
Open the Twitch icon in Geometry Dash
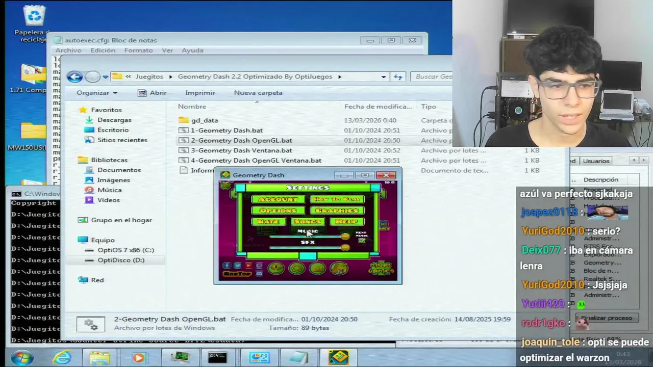point(259,266)
